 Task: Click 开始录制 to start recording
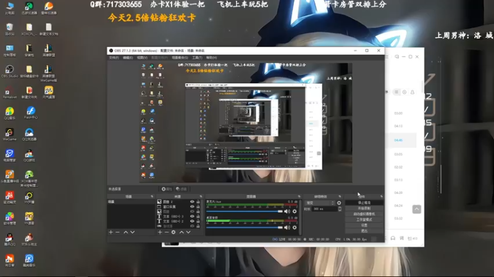pos(364,209)
